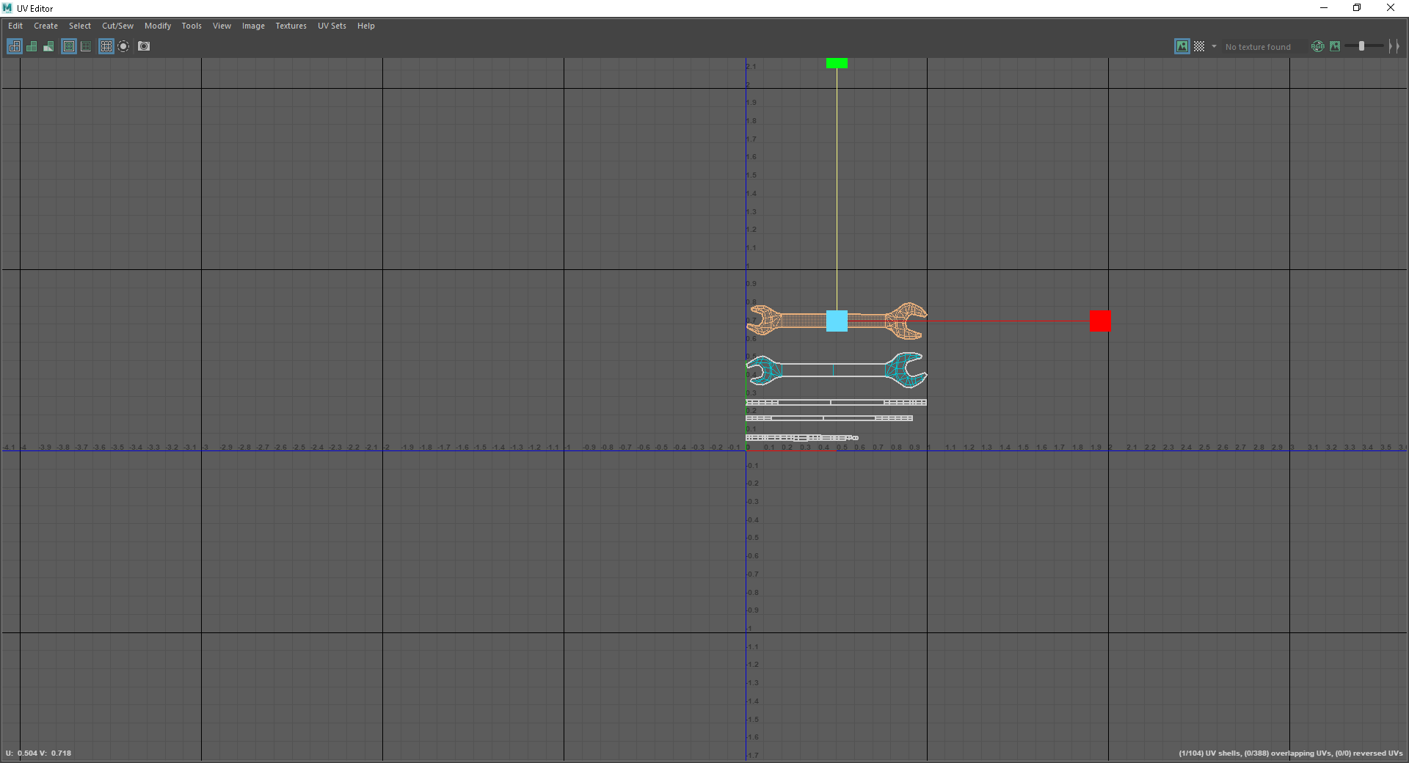Open the Select menu

(80, 26)
